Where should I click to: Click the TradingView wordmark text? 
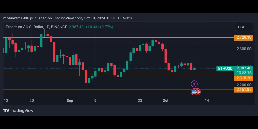coord(22,111)
